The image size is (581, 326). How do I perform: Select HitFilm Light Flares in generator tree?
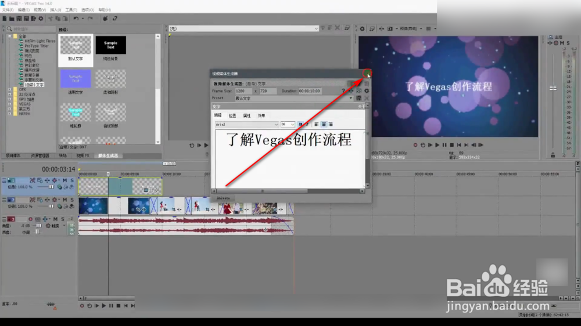point(40,41)
